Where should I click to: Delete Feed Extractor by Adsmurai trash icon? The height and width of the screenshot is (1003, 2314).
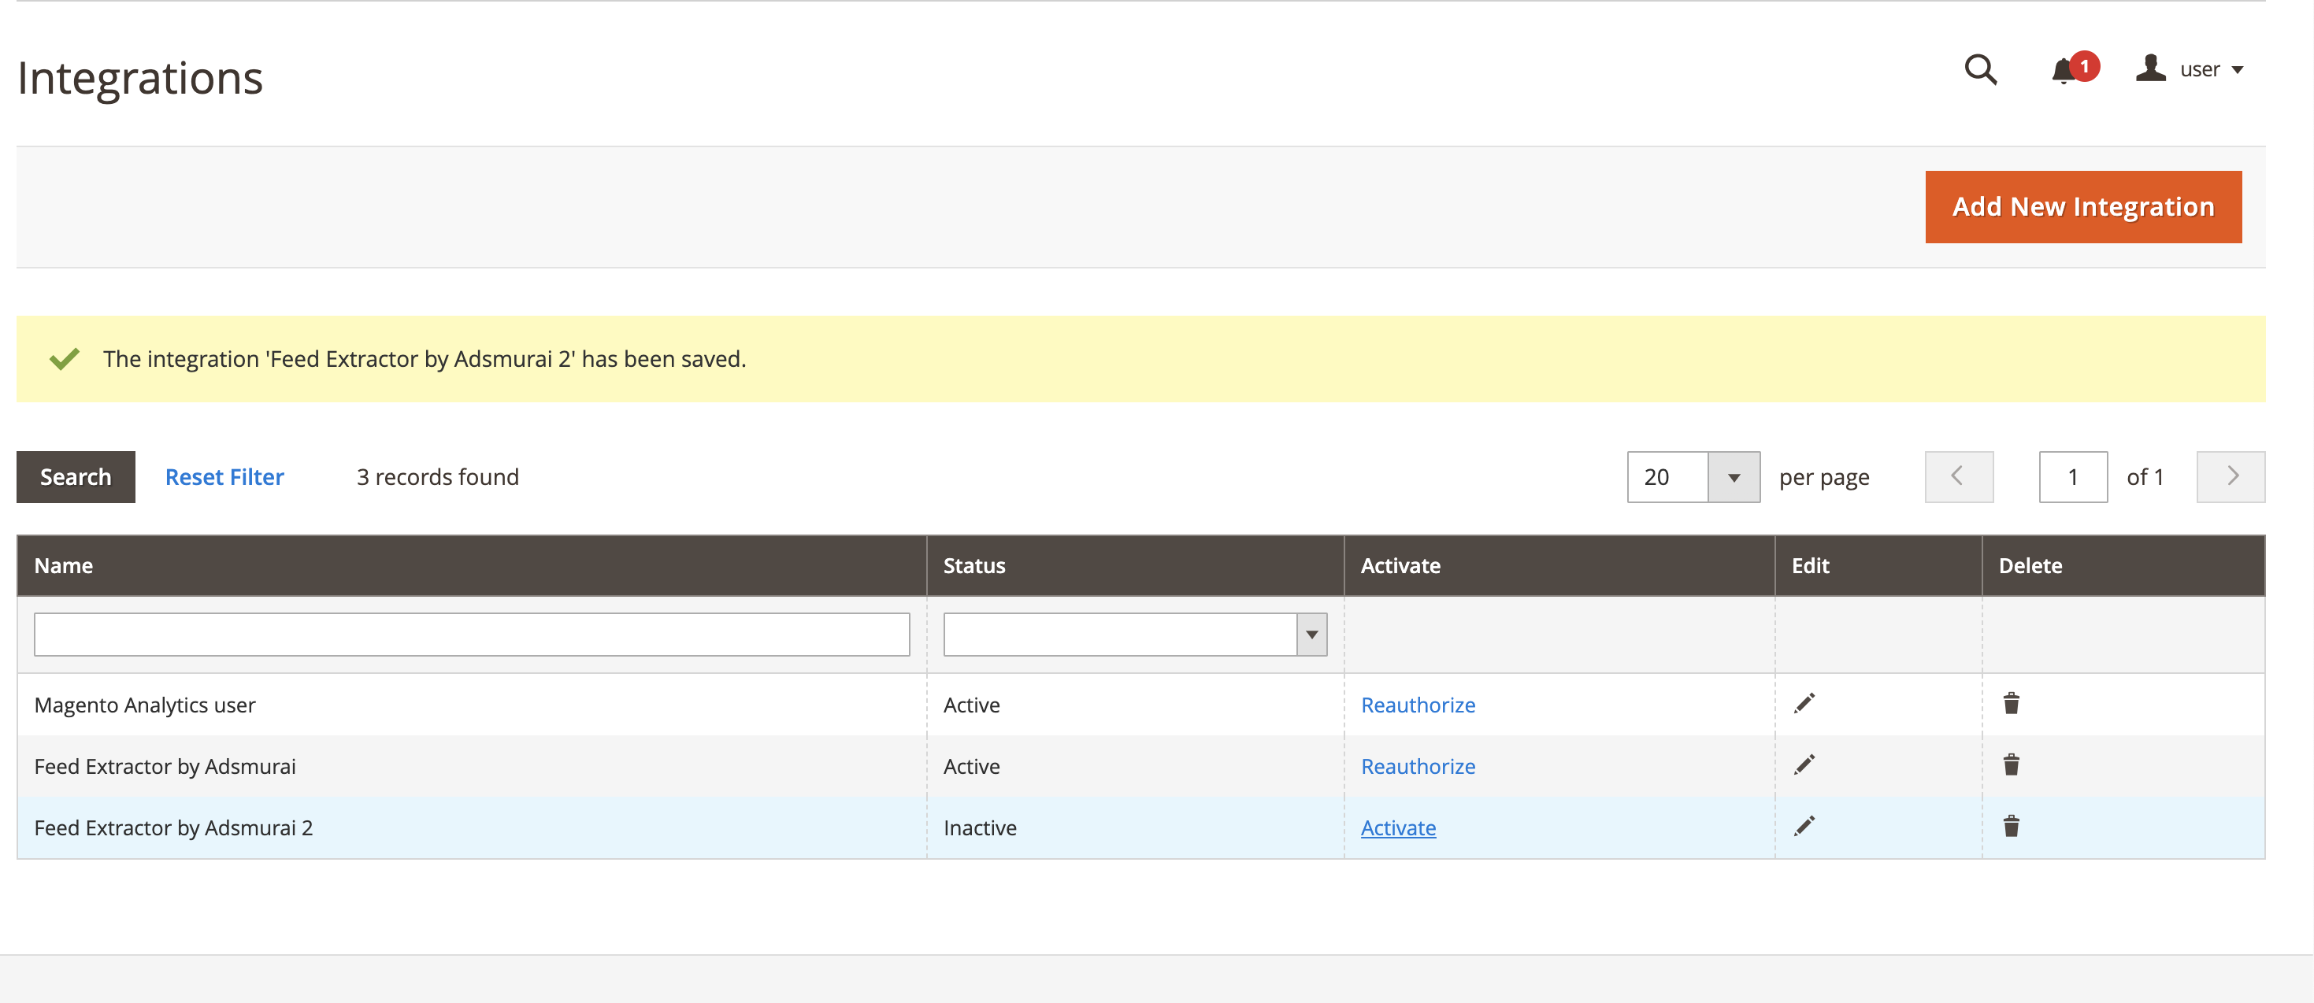tap(2012, 764)
